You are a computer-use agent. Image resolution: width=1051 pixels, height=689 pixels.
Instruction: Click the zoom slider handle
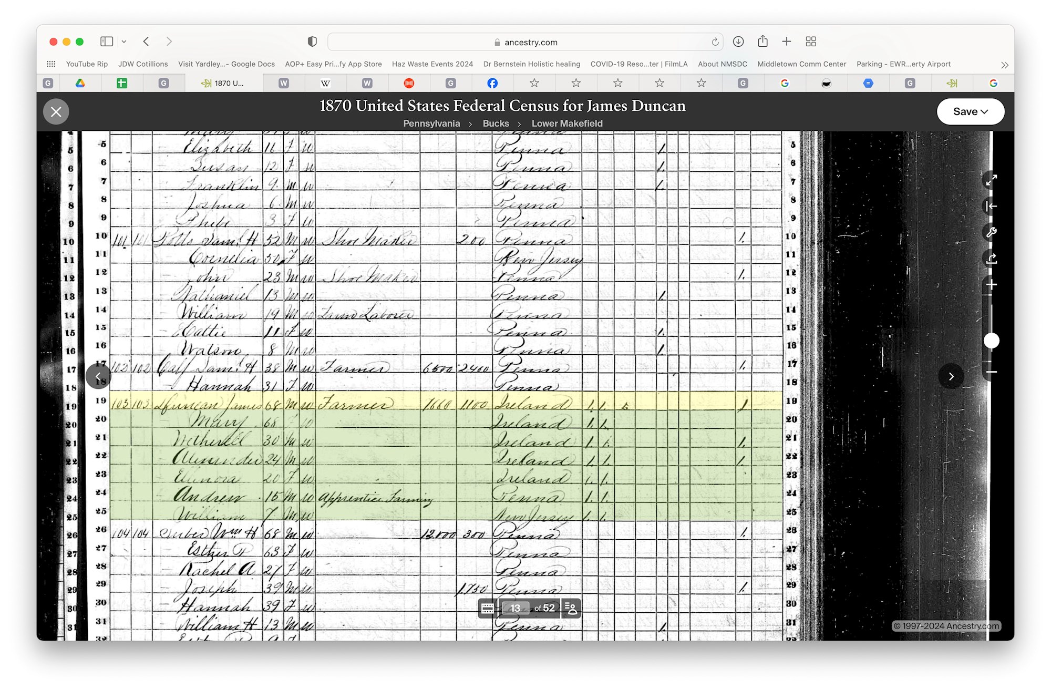click(x=991, y=341)
